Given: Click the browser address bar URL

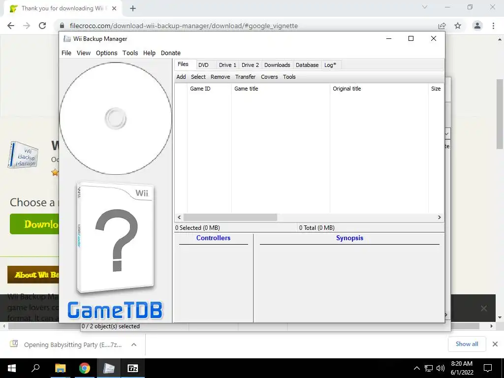Looking at the screenshot, I should click(x=184, y=26).
